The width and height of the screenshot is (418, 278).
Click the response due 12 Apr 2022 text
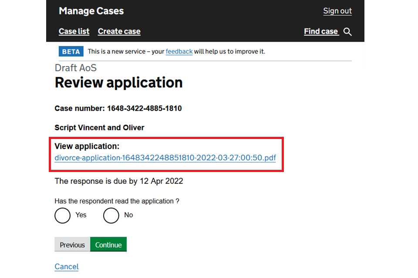point(118,181)
